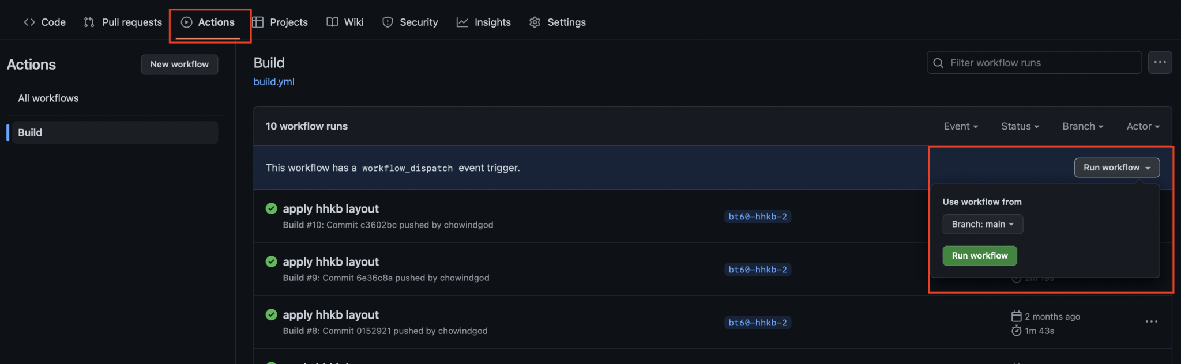The image size is (1181, 364).
Task: Click the search magnifier icon in filter box
Action: coord(938,63)
